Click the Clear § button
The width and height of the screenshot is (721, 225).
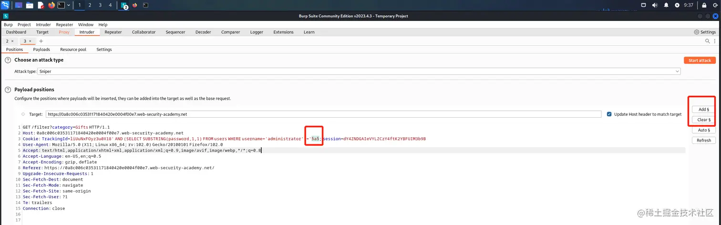point(703,120)
